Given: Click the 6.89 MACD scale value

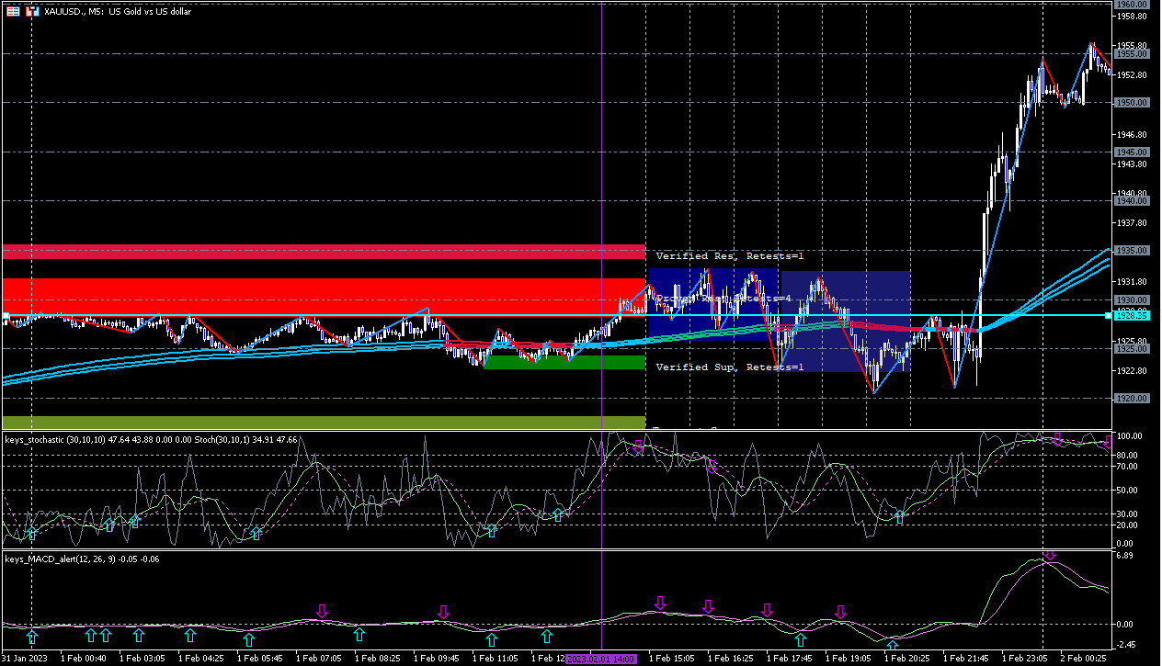Looking at the screenshot, I should [x=1125, y=556].
